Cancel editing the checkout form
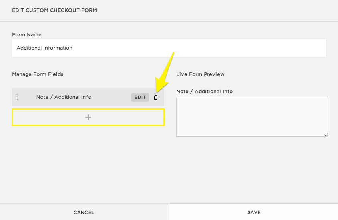This screenshot has height=220, width=338. (84, 212)
